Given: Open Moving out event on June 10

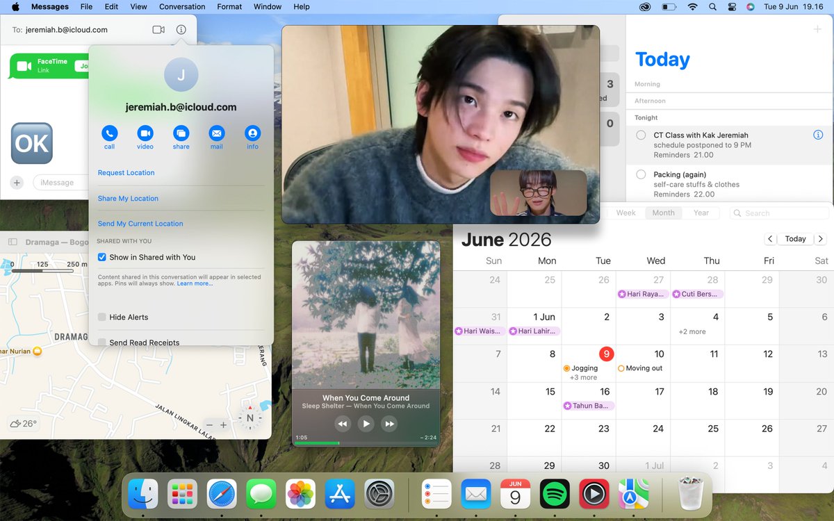Looking at the screenshot, I should coord(639,368).
